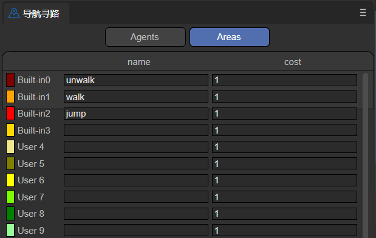The height and width of the screenshot is (238, 376).
Task: Click the Built-in0 cost field
Action: [284, 80]
